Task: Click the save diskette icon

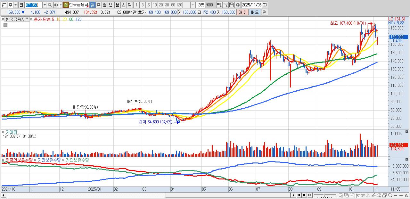Action: 232,5
